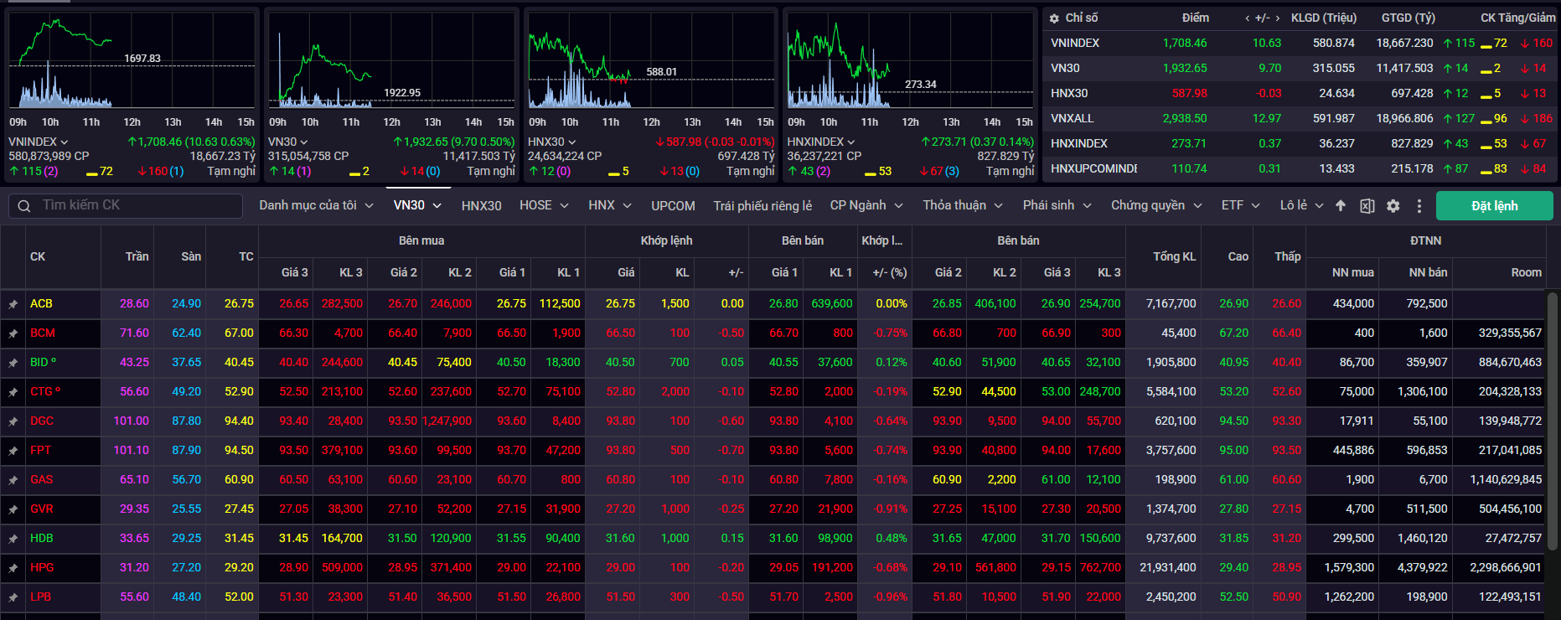Open the GAS stock symbol link
The image size is (1561, 620).
pyautogui.click(x=42, y=480)
